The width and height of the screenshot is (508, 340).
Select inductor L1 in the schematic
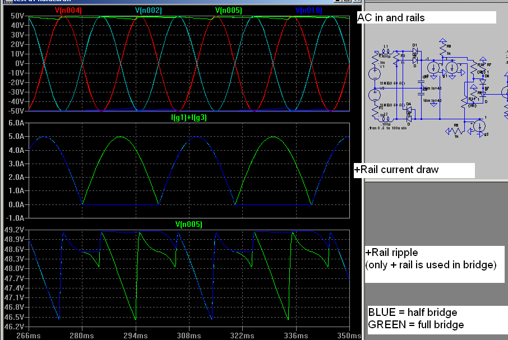click(386, 52)
